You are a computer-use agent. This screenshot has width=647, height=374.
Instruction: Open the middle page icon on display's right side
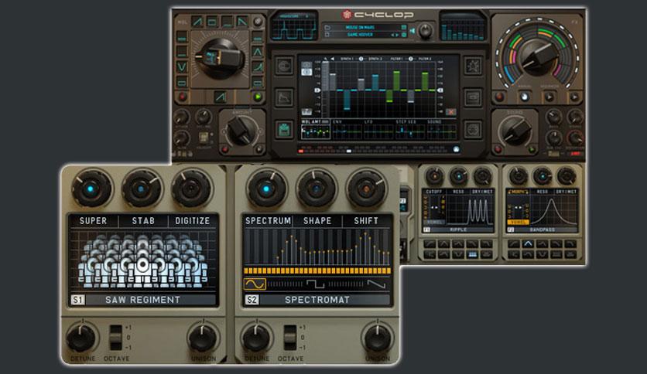pyautogui.click(x=473, y=97)
